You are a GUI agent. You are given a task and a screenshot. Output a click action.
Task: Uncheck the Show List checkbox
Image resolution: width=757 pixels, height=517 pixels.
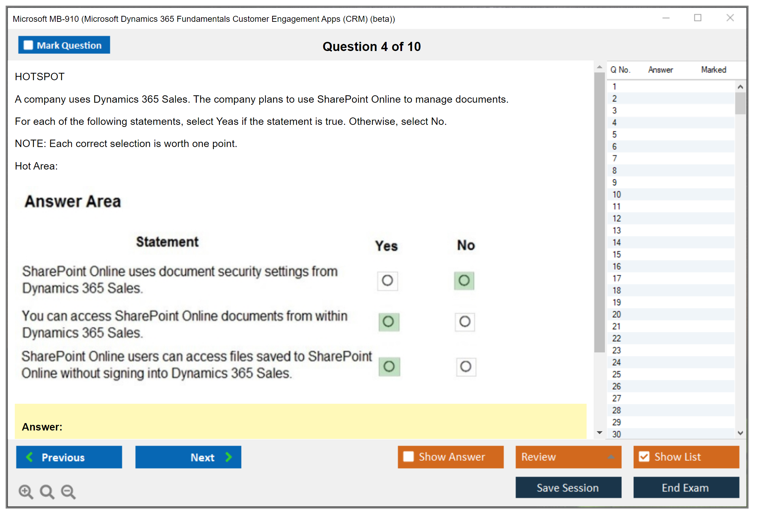pos(644,457)
